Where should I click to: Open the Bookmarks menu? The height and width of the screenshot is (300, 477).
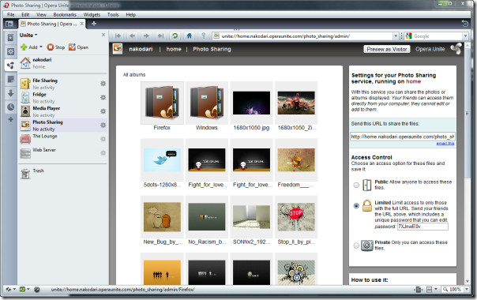tap(65, 14)
